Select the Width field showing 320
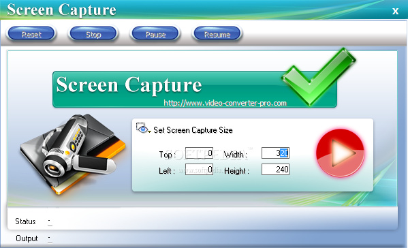Image resolution: width=408 pixels, height=248 pixels. click(275, 153)
